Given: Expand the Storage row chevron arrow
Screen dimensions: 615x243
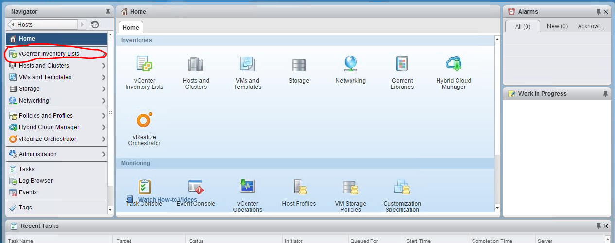Looking at the screenshot, I should pos(104,89).
